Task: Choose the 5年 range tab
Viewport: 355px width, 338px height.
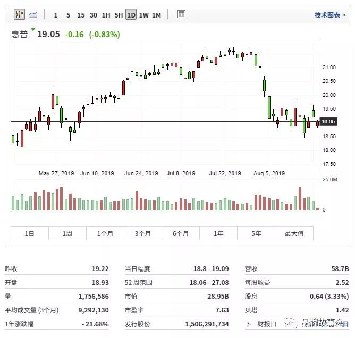Action: [256, 233]
